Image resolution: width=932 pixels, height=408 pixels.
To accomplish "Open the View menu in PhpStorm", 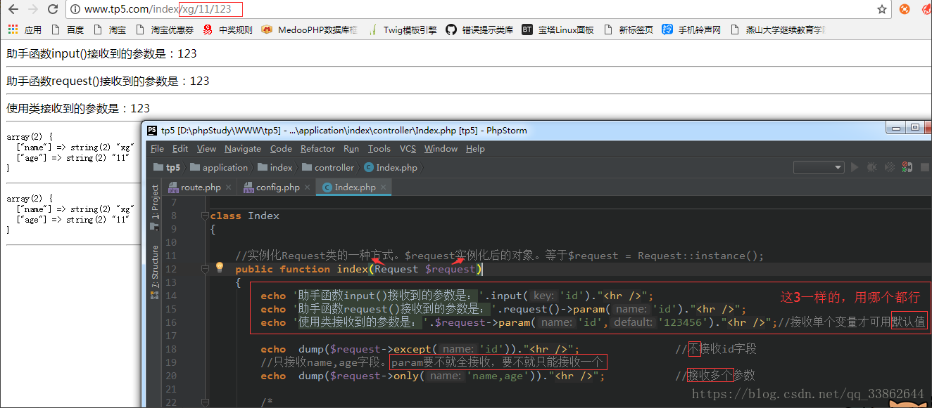I will pos(206,148).
